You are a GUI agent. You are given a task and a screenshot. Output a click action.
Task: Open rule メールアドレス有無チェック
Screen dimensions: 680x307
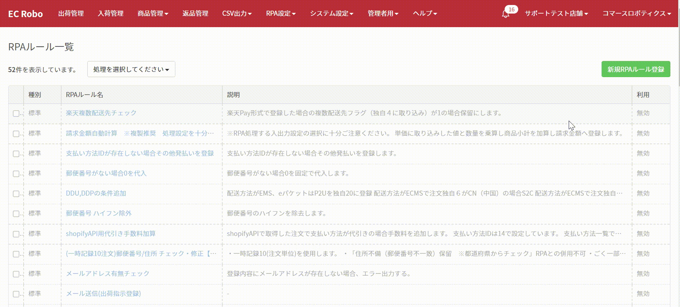point(108,273)
